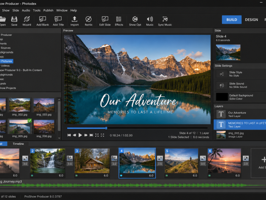Screen dimensions: 266x200
Task: Click the Add Blank slide icon
Action: click(x=43, y=21)
